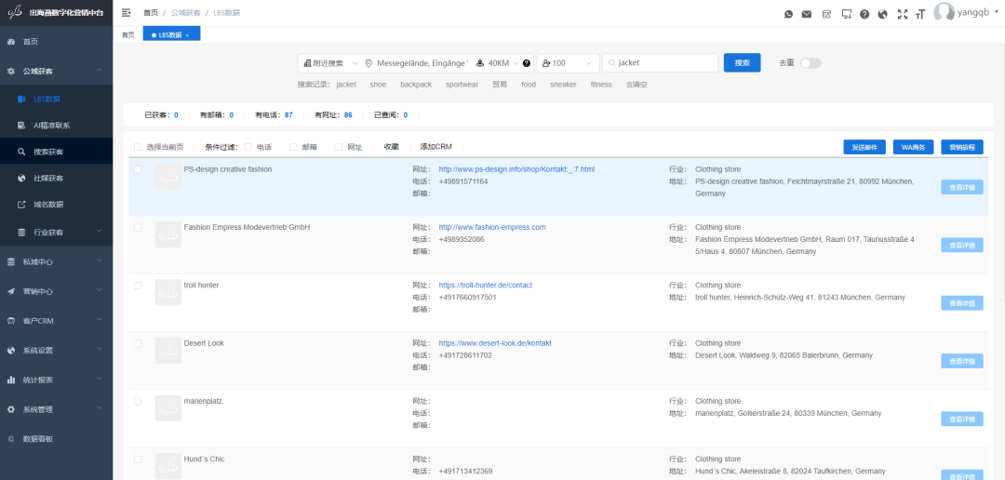Click the help icon beside 40KM radius
1005x480 pixels.
[527, 63]
